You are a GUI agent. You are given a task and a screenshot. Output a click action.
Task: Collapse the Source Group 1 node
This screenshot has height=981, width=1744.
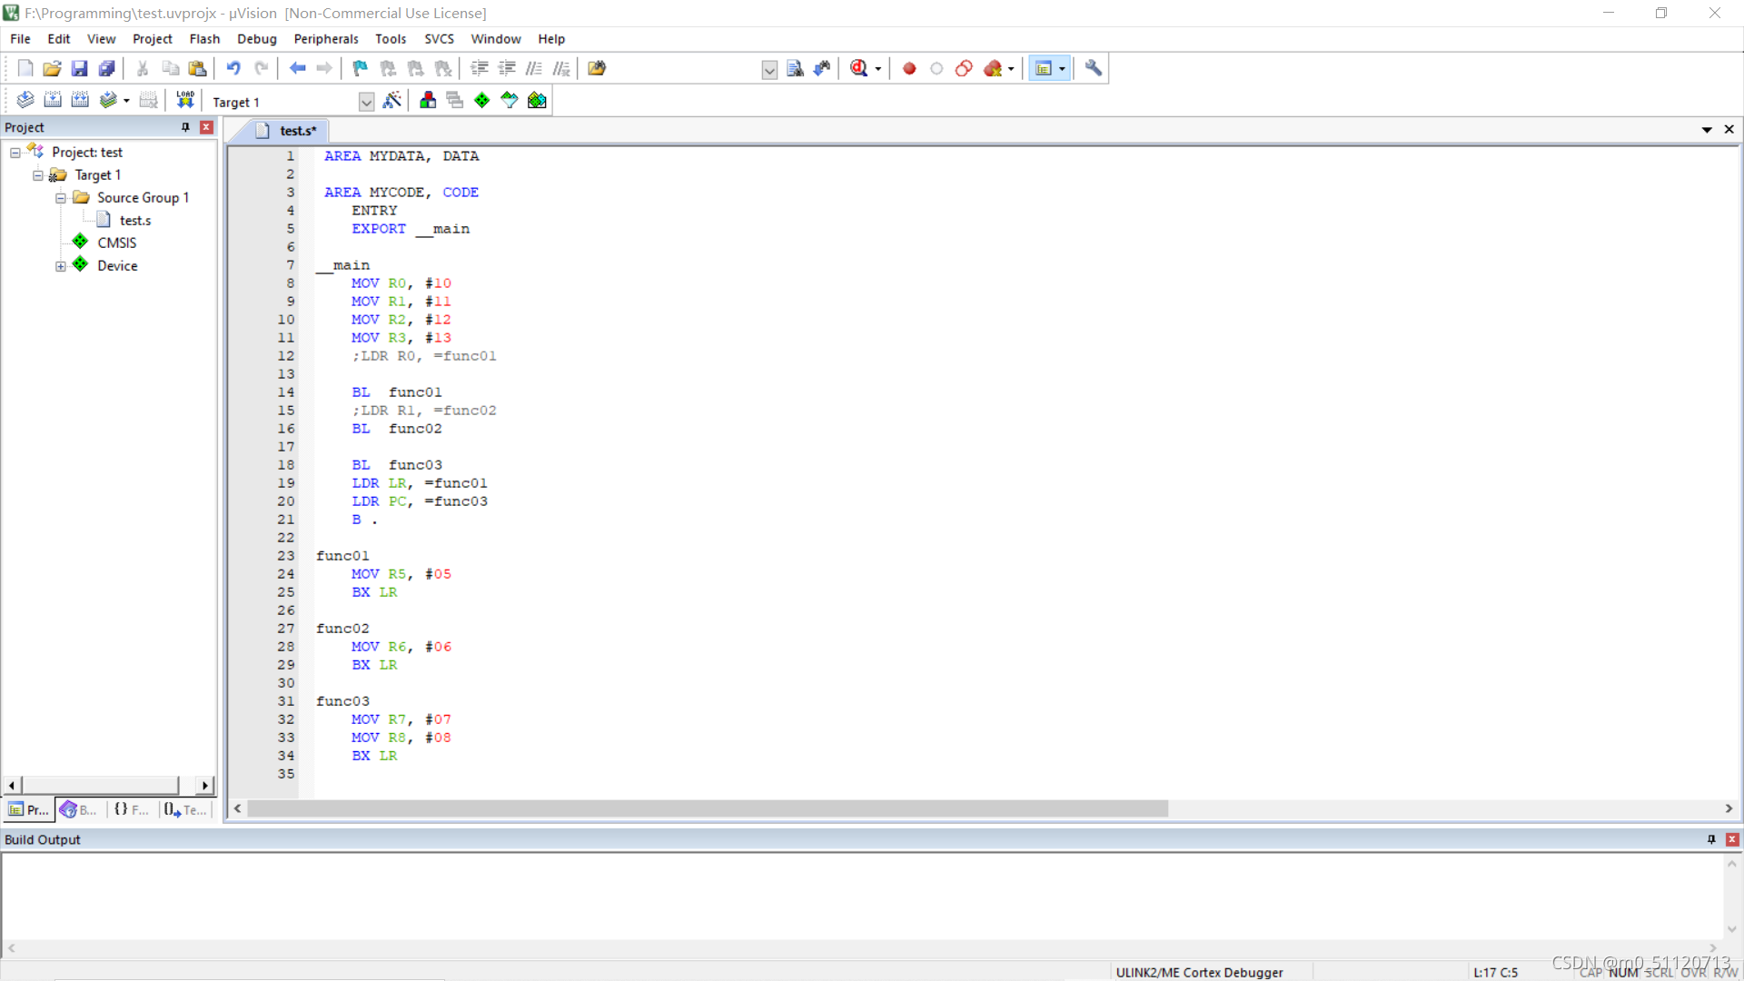coord(61,198)
